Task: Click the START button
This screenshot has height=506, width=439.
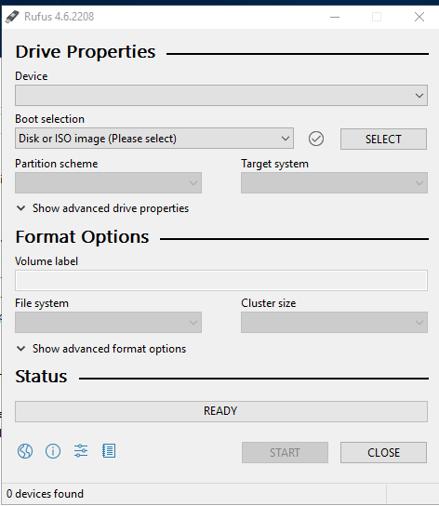Action: pos(285,452)
